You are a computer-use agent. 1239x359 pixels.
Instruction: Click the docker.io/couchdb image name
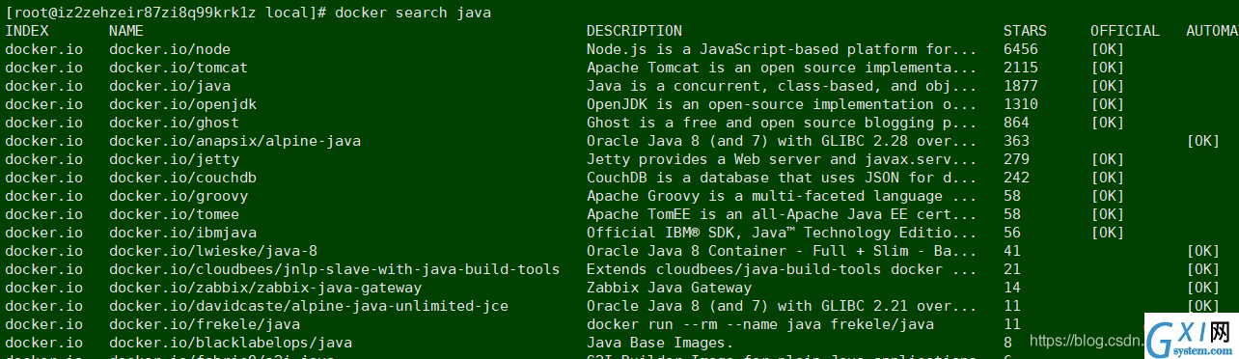pyautogui.click(x=182, y=178)
